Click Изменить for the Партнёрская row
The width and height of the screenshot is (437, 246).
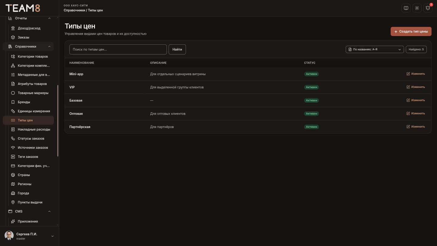tap(416, 127)
